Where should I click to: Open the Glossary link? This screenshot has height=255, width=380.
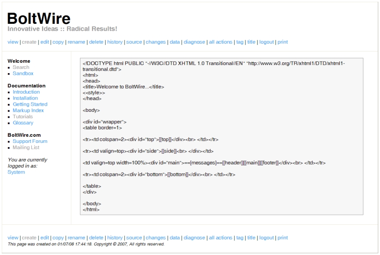[x=23, y=123]
